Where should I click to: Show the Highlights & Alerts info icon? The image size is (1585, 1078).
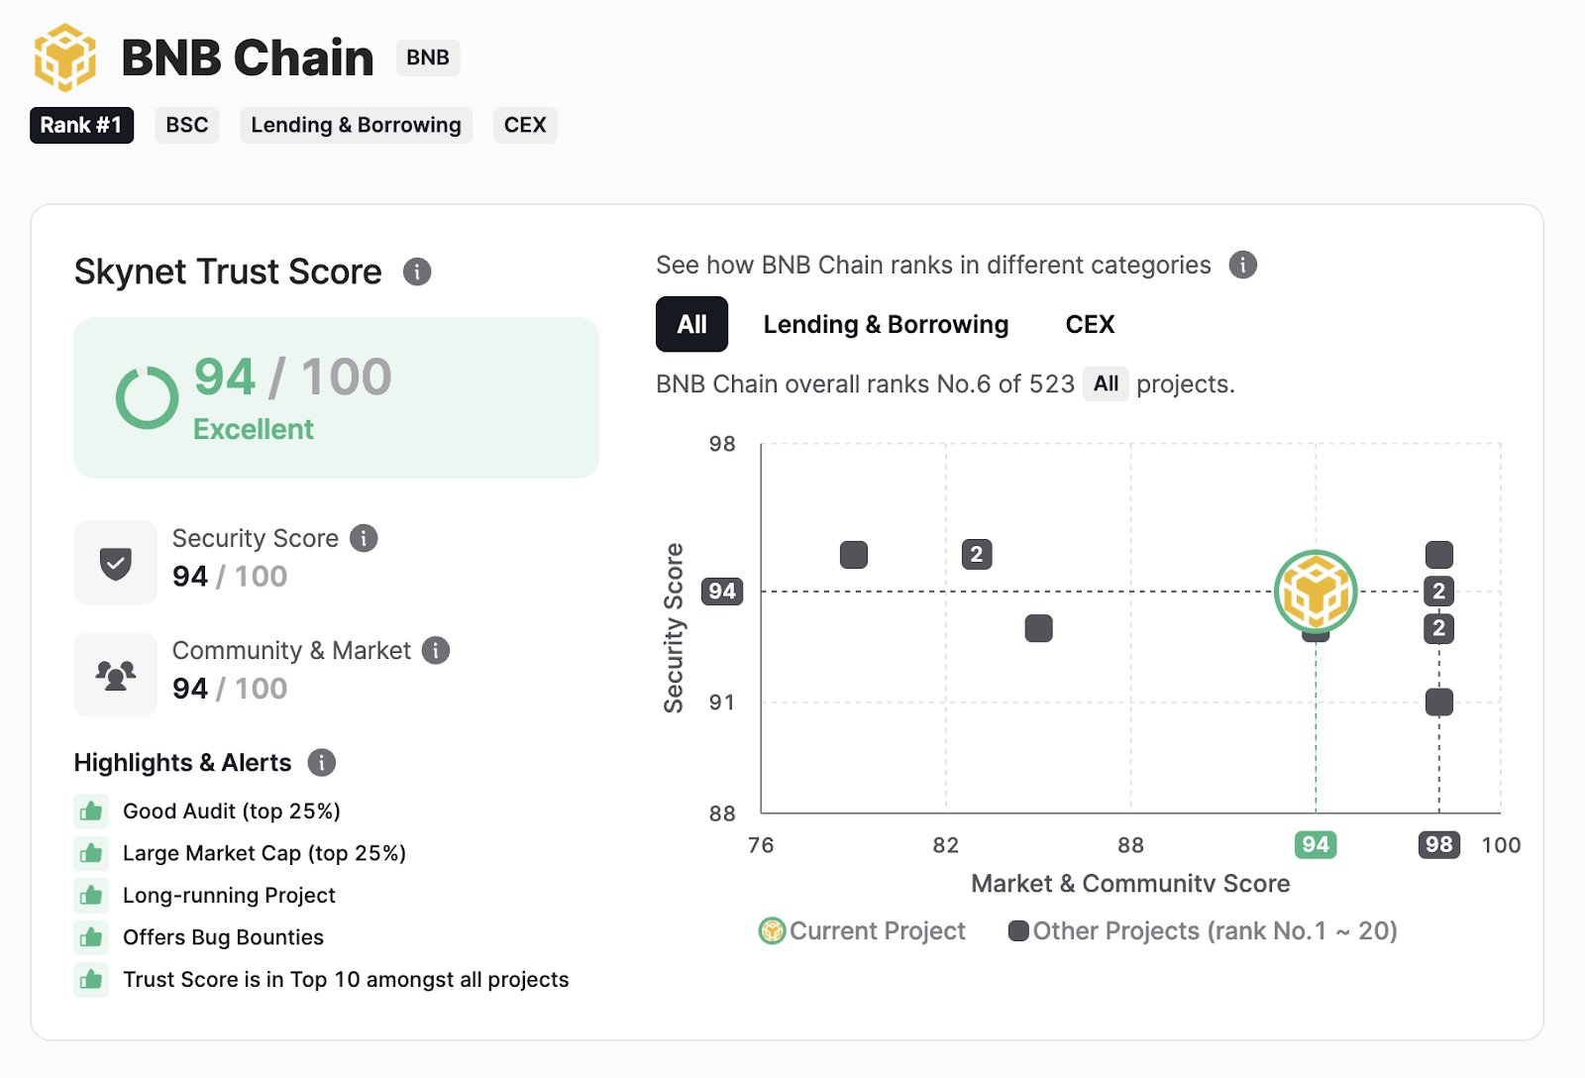tap(321, 762)
